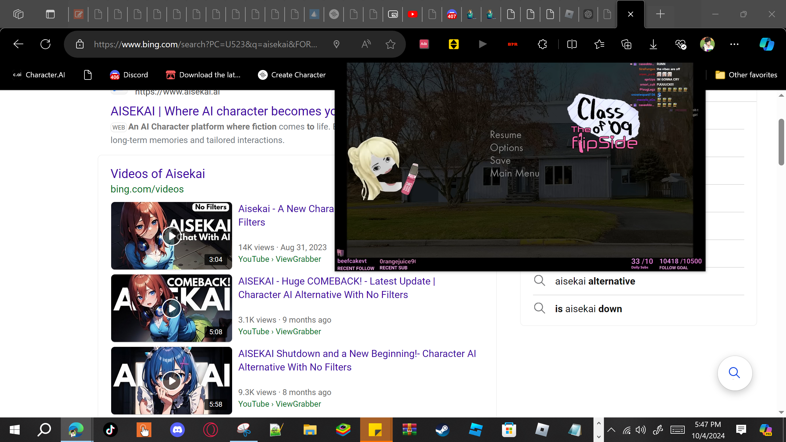Open TikTok from the taskbar
This screenshot has width=786, height=442.
[x=111, y=430]
